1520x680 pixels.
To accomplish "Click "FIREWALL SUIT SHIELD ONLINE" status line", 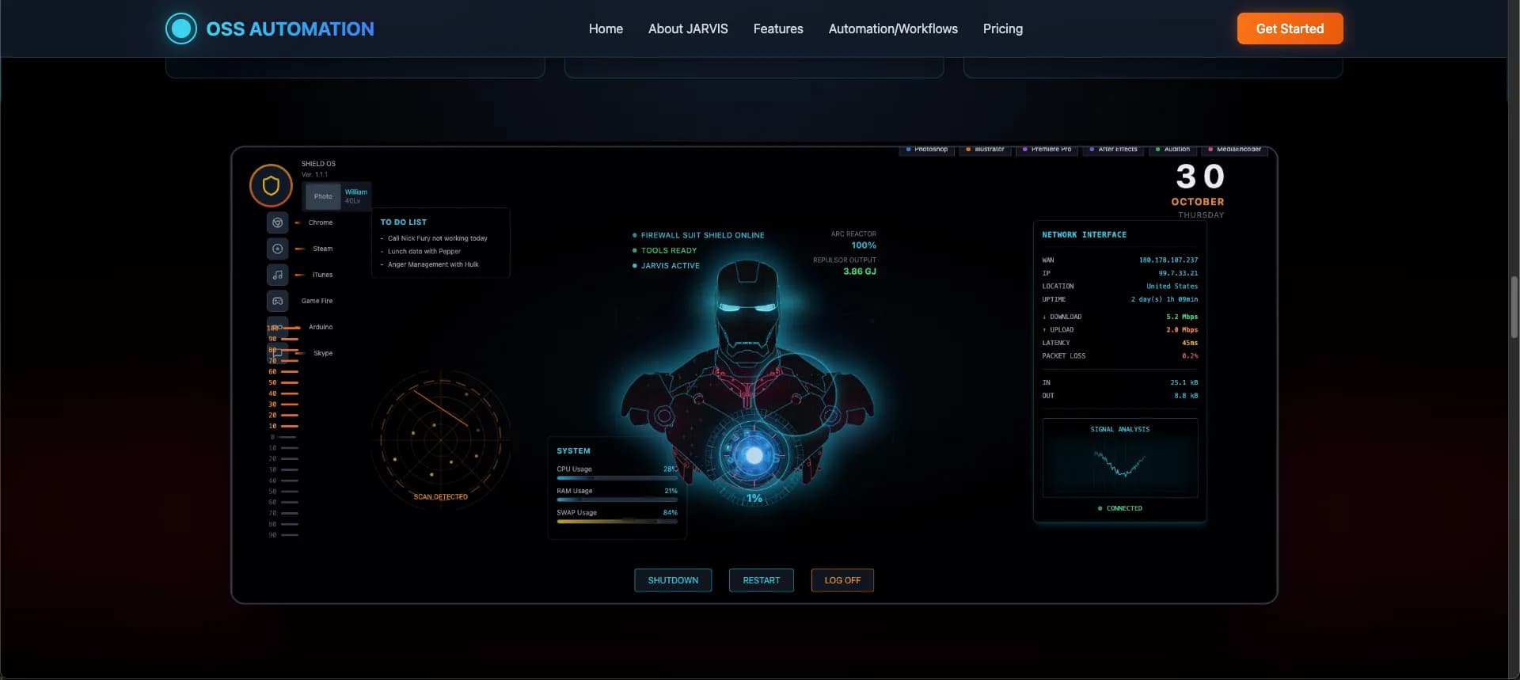I will coord(698,235).
